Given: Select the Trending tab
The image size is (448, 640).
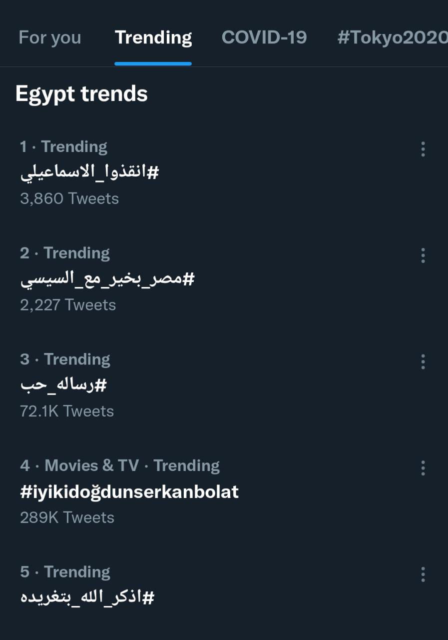Looking at the screenshot, I should pyautogui.click(x=153, y=37).
